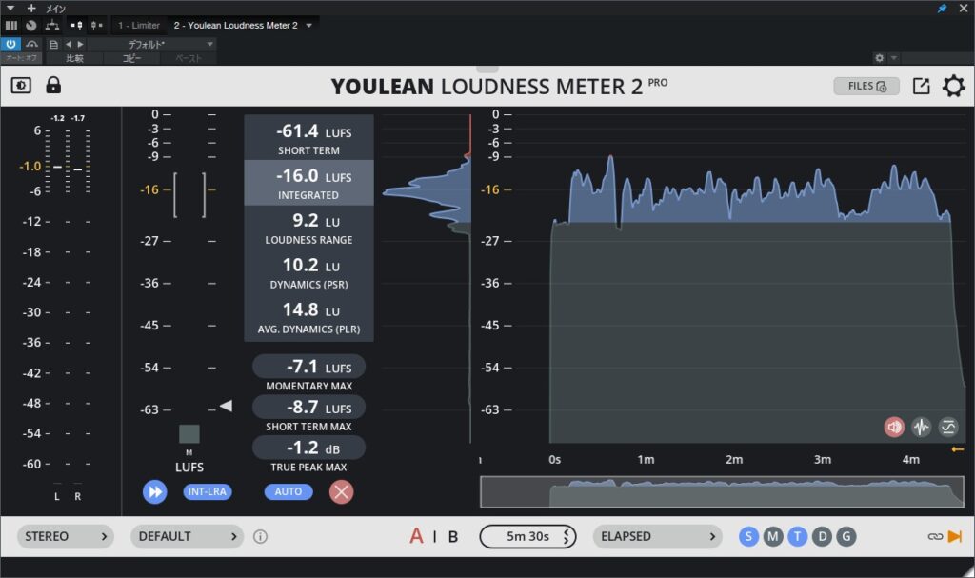The image size is (975, 578).
Task: Click the white triangle meter marker
Action: coord(227,406)
